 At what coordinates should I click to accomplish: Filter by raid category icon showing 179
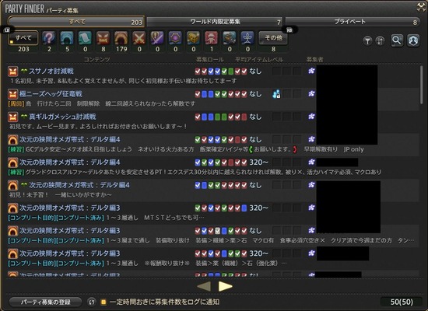point(121,38)
